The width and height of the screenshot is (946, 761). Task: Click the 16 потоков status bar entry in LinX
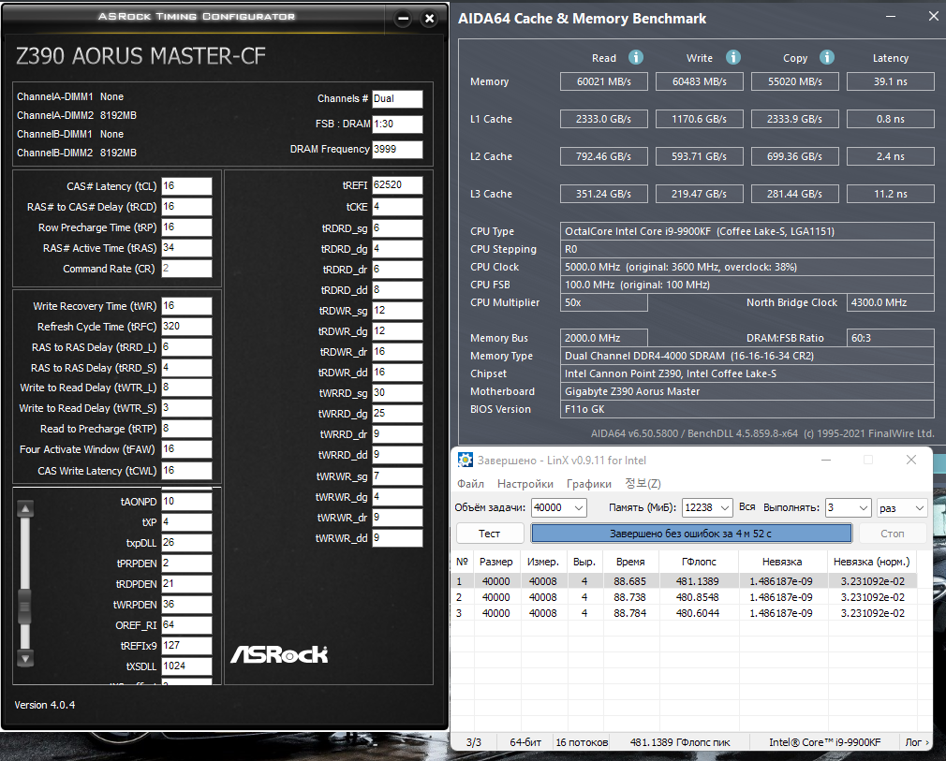click(582, 742)
